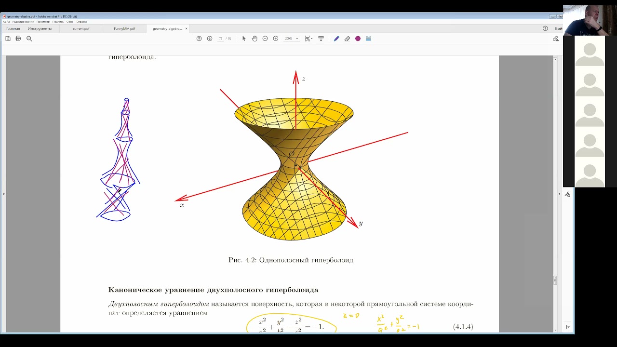The width and height of the screenshot is (617, 347).
Task: Zoom in with plus button
Action: pos(276,39)
